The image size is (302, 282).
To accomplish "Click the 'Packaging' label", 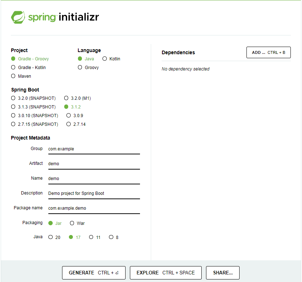I will [x=32, y=223].
